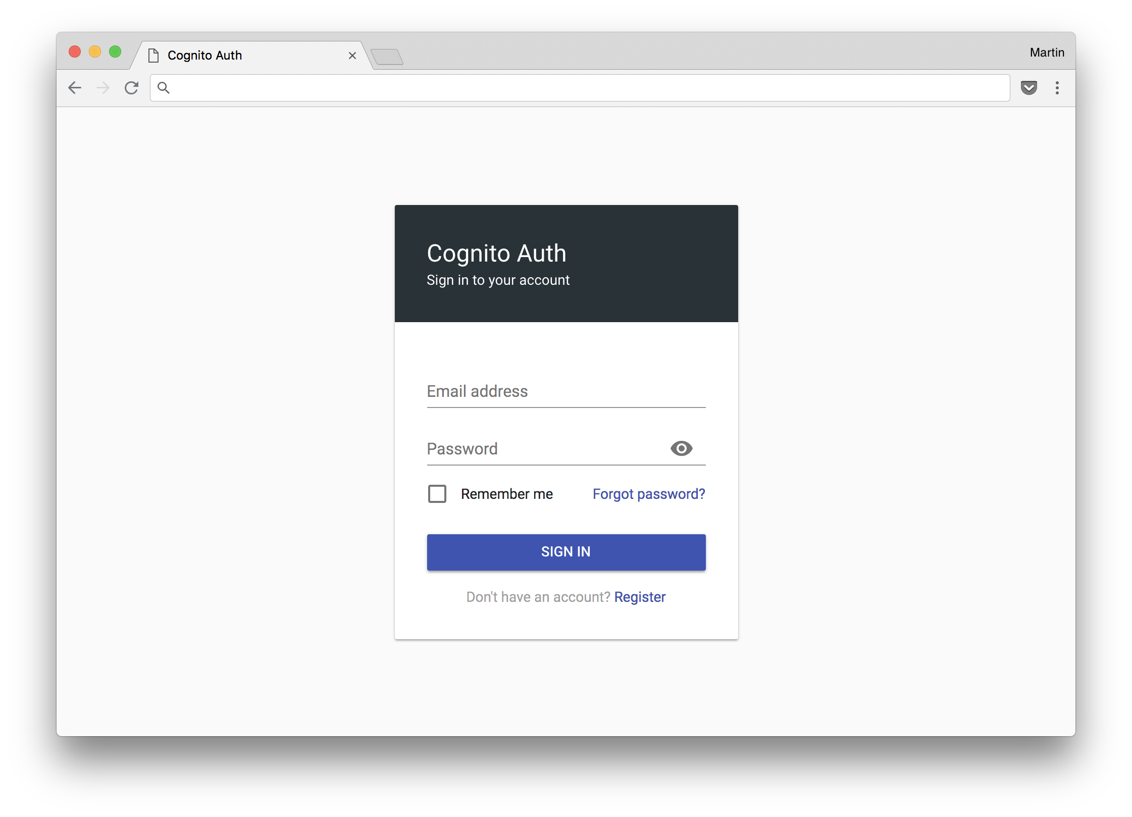The image size is (1132, 817).
Task: Open the Martin profile button
Action: click(x=1047, y=53)
